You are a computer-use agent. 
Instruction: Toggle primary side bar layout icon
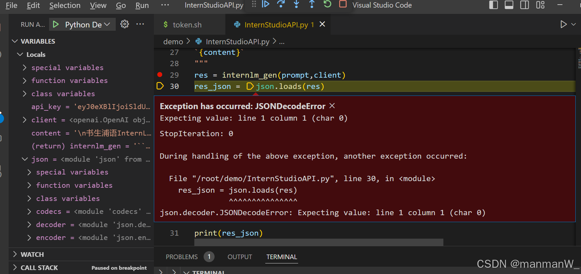click(x=493, y=5)
